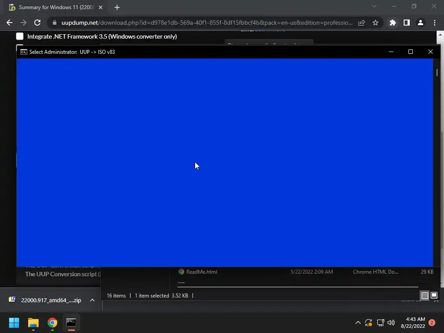Image resolution: width=444 pixels, height=333 pixels.
Task: Close the Summary for Windows 11 tab
Action: (x=101, y=7)
